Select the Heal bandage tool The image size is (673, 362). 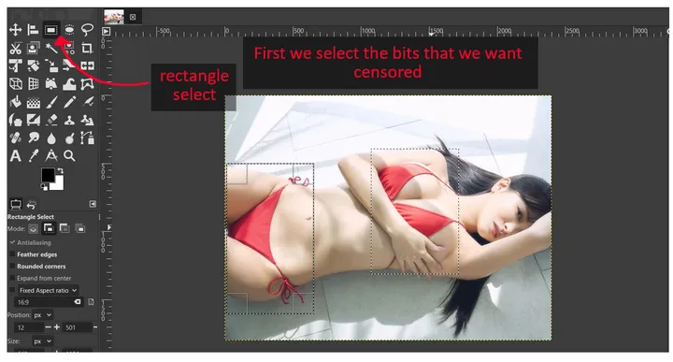point(16,138)
